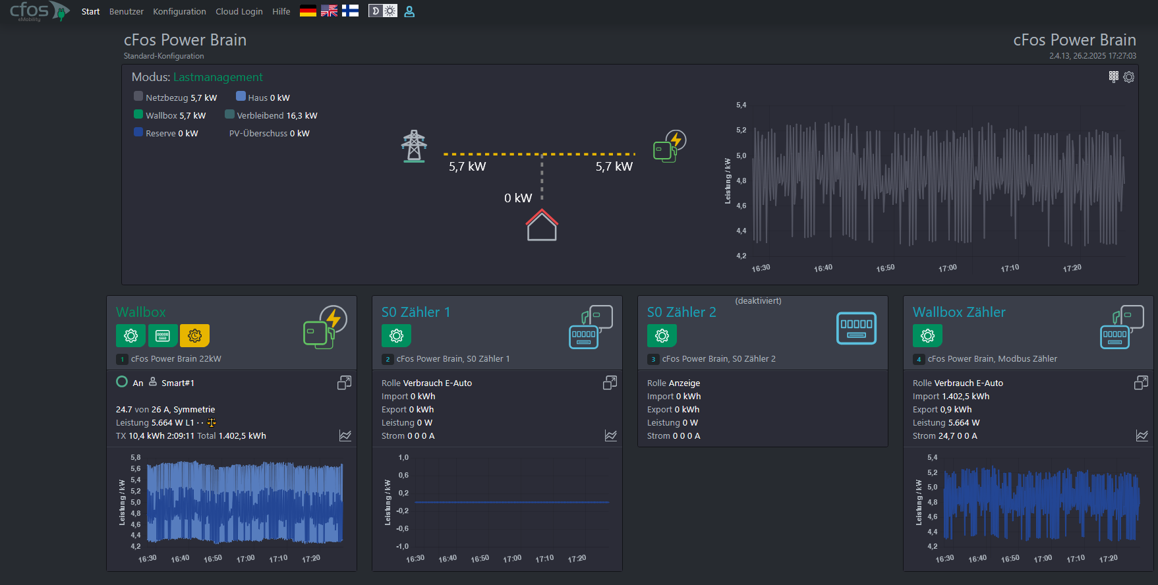Open dashboard tile grid view icon
Screen dimensions: 1158x585
click(x=1114, y=77)
